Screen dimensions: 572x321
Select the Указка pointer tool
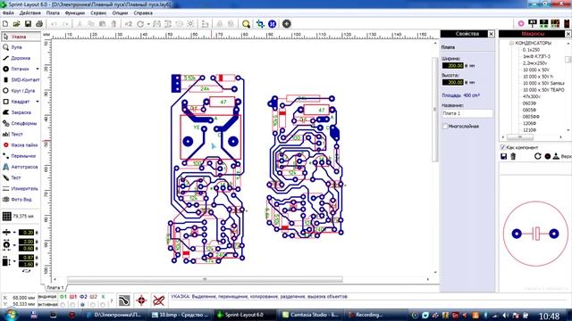tap(21, 37)
